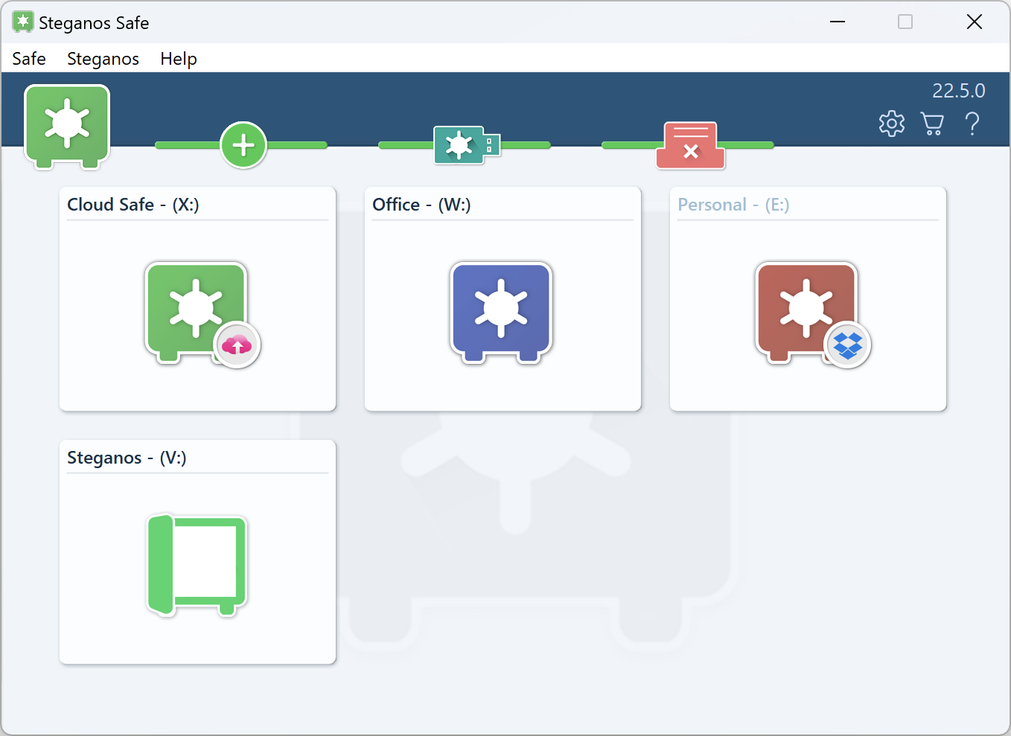Open the Safe menu

[x=29, y=59]
